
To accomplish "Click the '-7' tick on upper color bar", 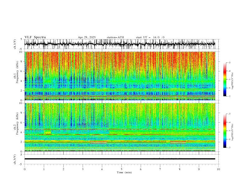I will [229, 96].
